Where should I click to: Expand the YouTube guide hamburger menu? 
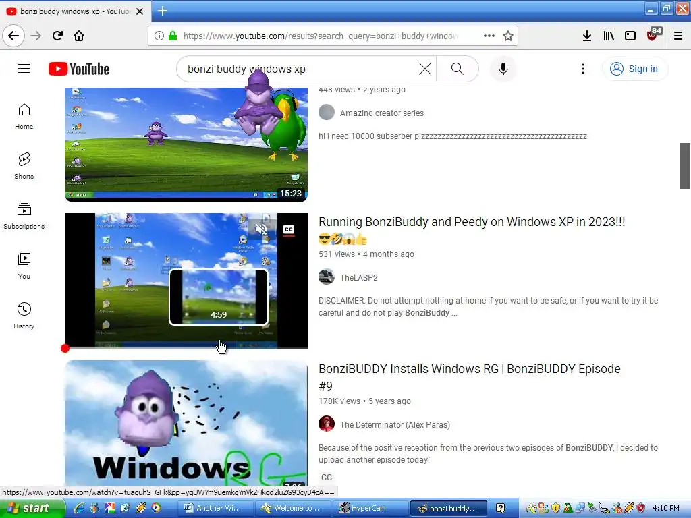click(24, 69)
